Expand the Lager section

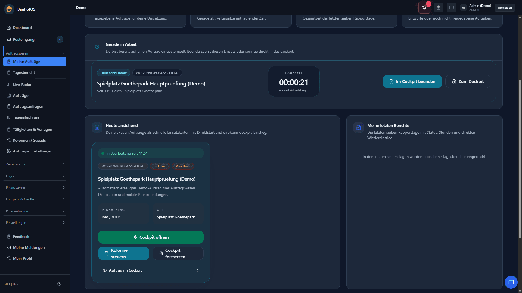click(35, 176)
